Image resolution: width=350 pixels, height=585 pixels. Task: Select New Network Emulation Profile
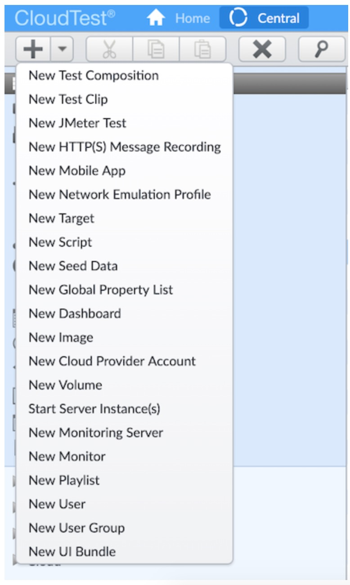[120, 195]
